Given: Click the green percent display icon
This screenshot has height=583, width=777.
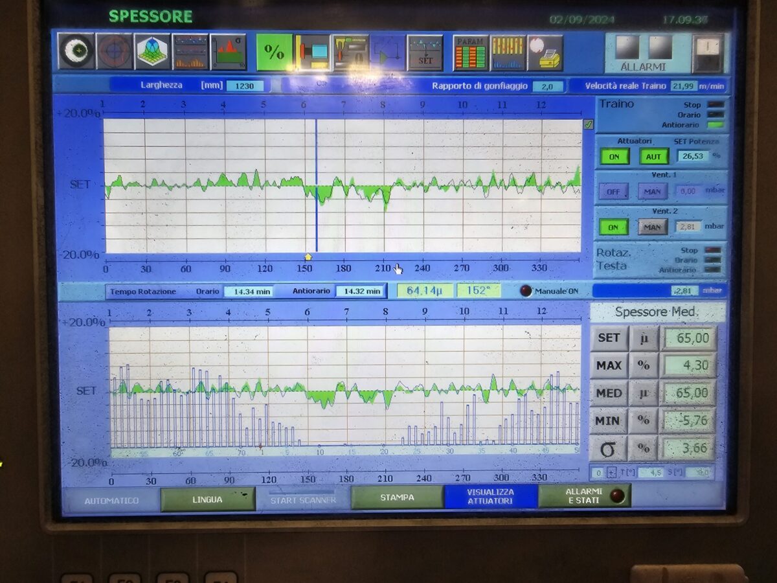Looking at the screenshot, I should pos(274,52).
